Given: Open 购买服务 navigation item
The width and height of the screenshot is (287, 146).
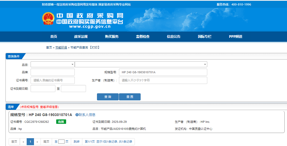Looking at the screenshot, I should 112,36.
